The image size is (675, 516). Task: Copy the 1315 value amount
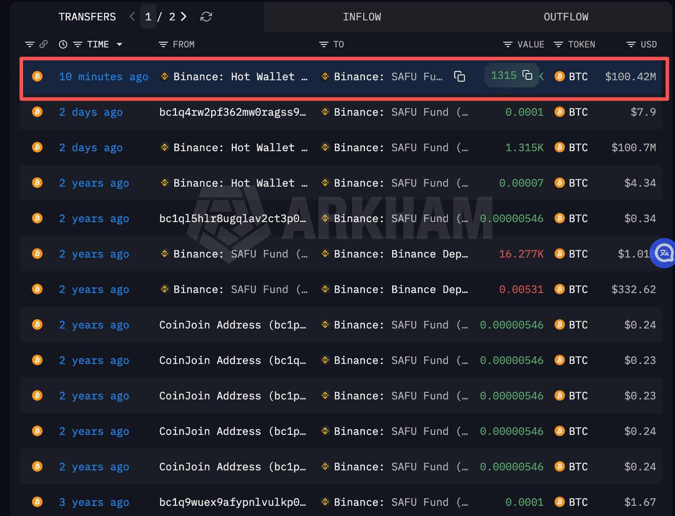tap(527, 75)
